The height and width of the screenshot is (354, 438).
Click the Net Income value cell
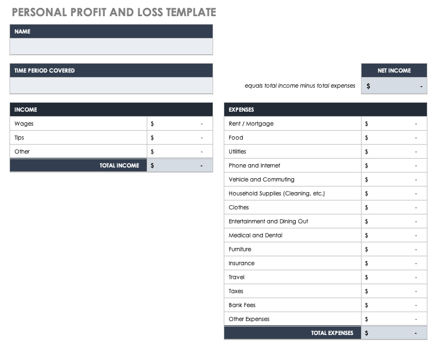[x=394, y=86]
